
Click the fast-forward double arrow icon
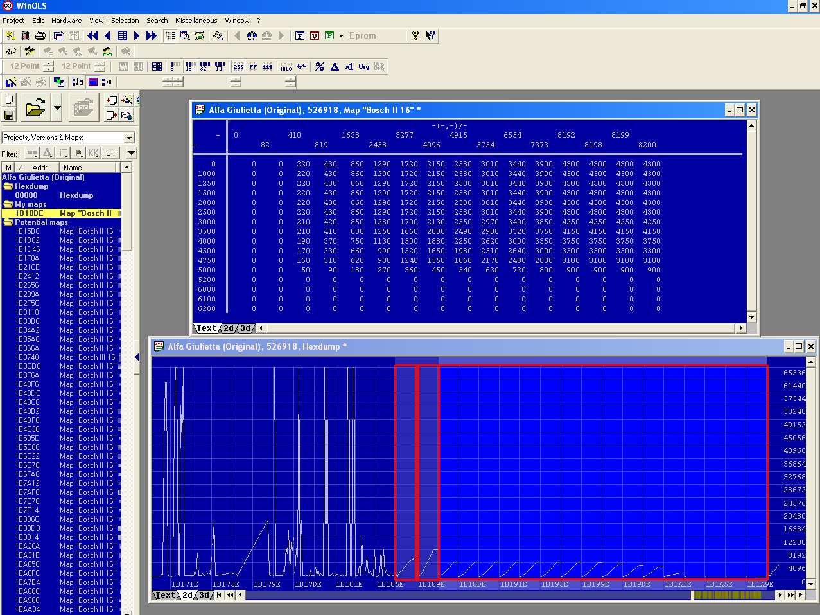[152, 36]
